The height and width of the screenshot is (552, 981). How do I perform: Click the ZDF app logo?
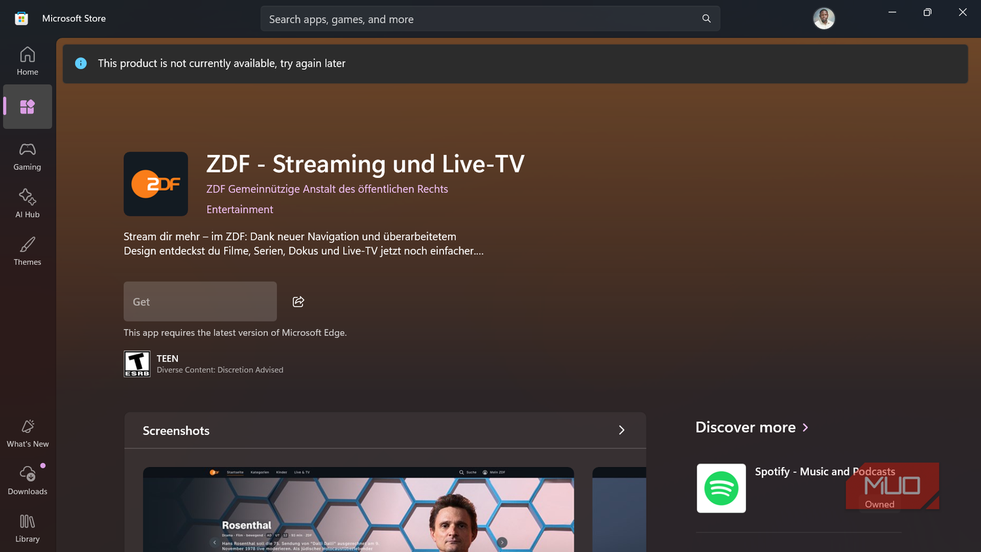[x=156, y=184]
